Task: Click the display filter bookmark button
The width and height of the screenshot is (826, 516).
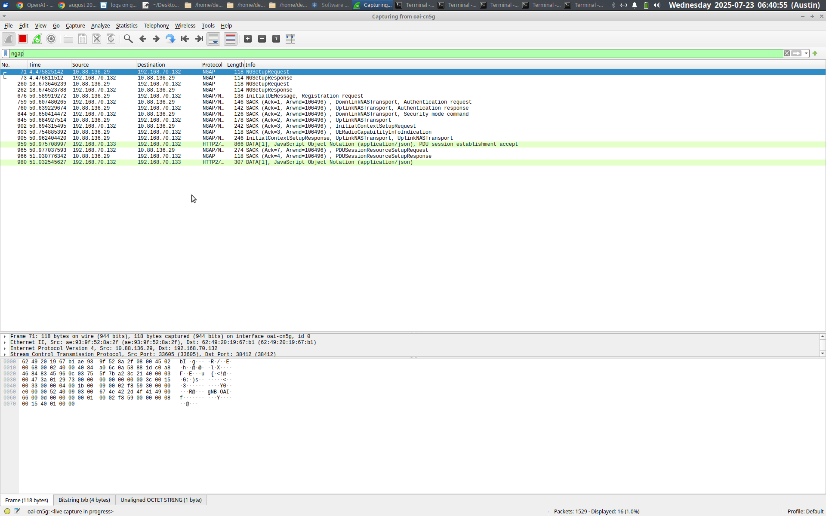Action: (x=6, y=53)
